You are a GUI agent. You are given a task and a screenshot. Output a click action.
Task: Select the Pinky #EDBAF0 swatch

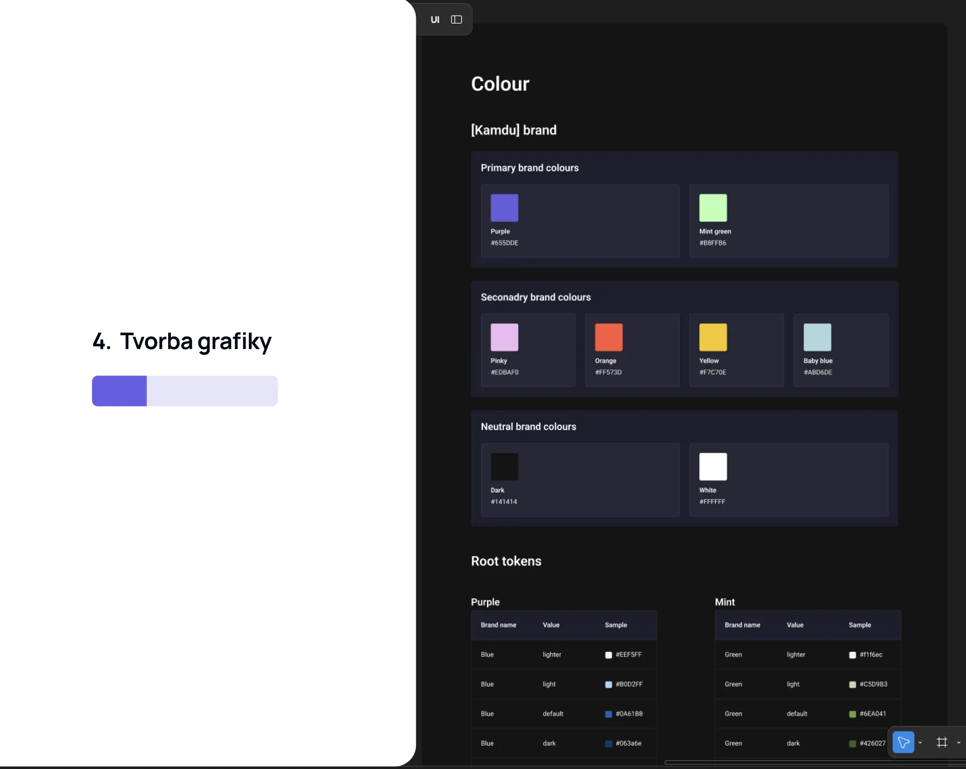click(x=504, y=337)
